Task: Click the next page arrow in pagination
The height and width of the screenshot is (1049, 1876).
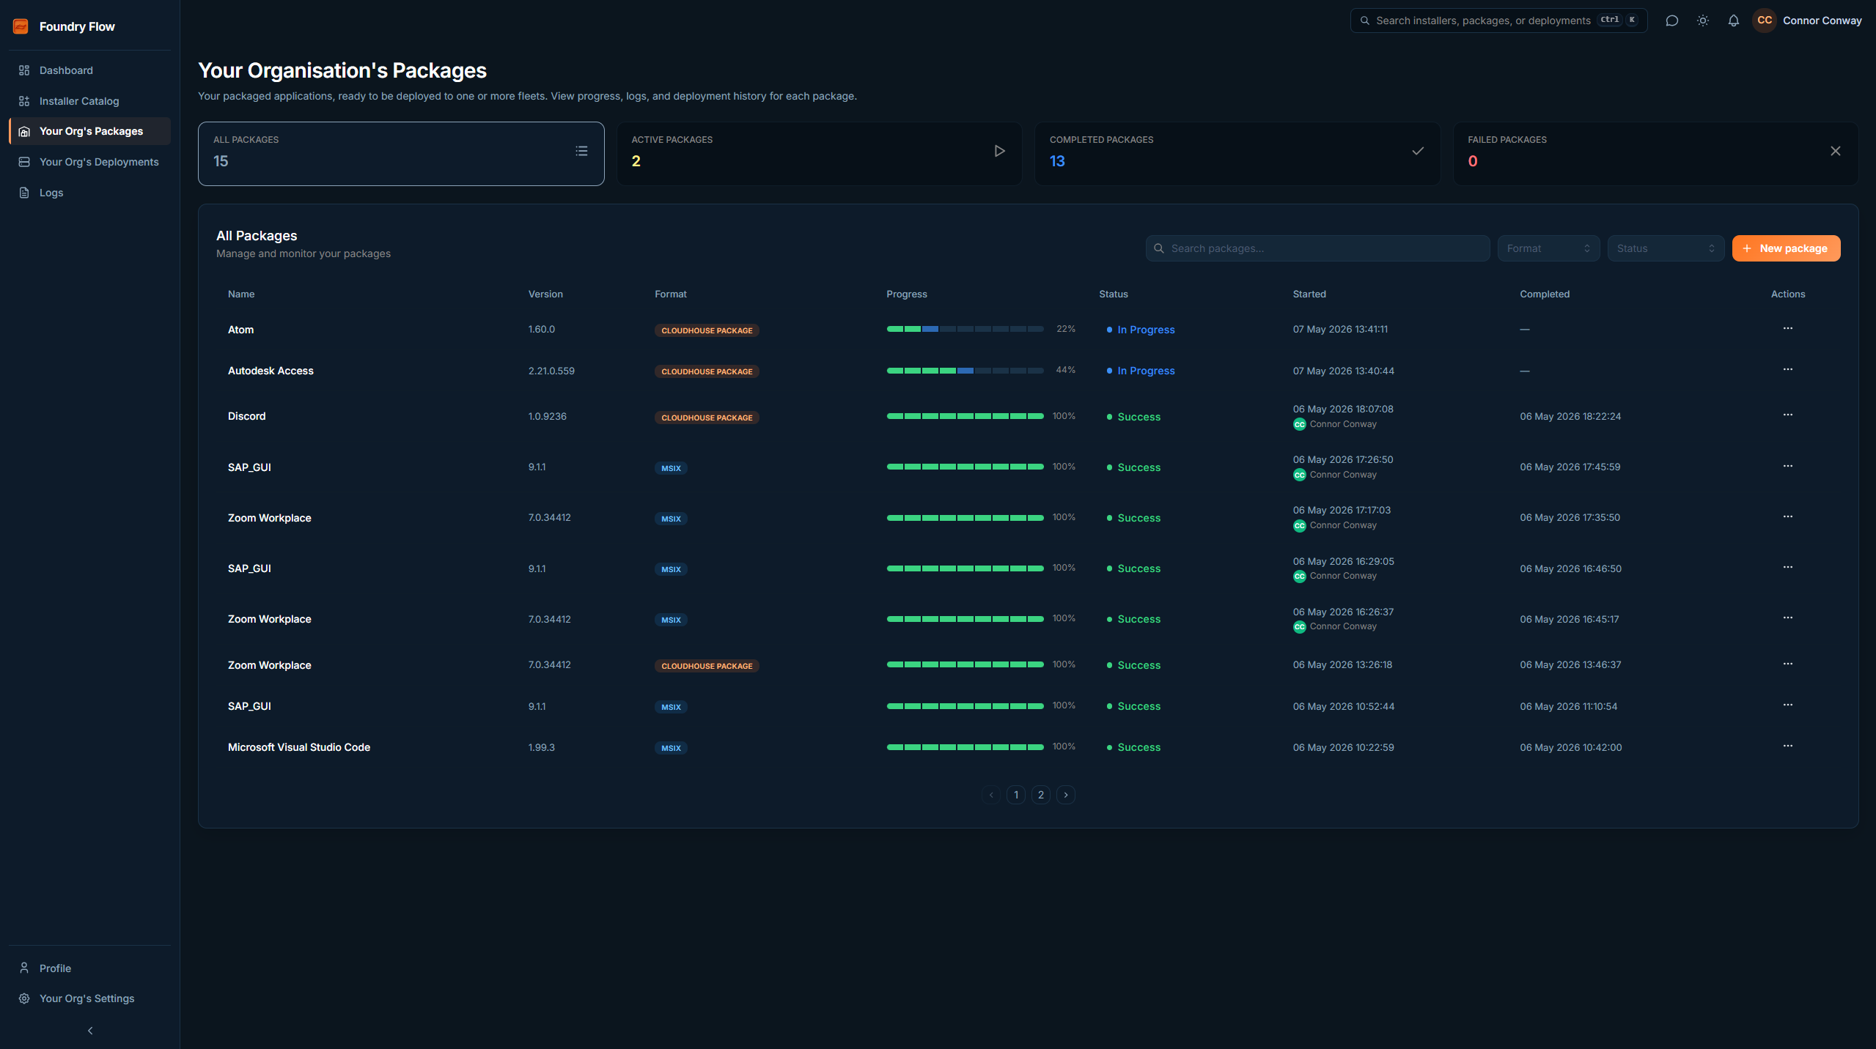Action: point(1065,795)
